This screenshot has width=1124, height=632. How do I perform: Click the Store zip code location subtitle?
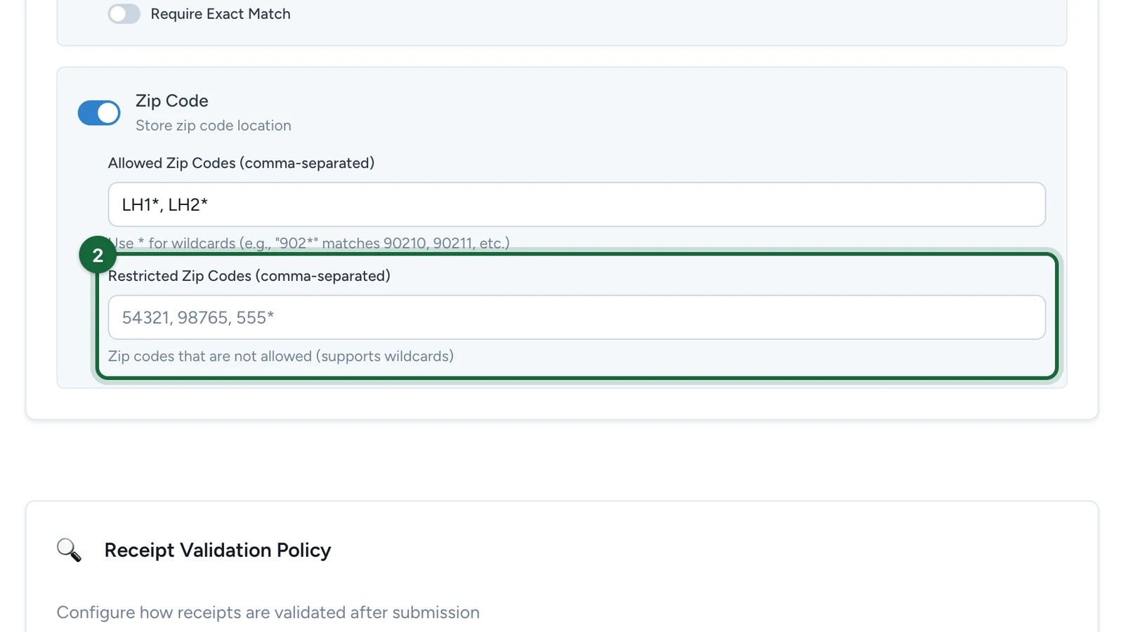[x=214, y=126]
